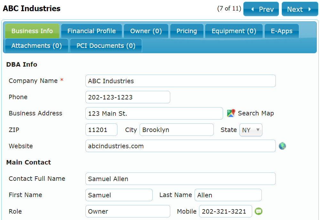This screenshot has width=320, height=220.
Task: Open website via the globe icon
Action: (282, 146)
